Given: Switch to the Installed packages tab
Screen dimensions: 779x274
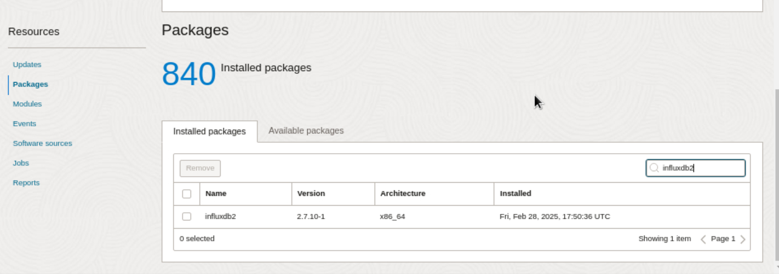Looking at the screenshot, I should pos(209,131).
